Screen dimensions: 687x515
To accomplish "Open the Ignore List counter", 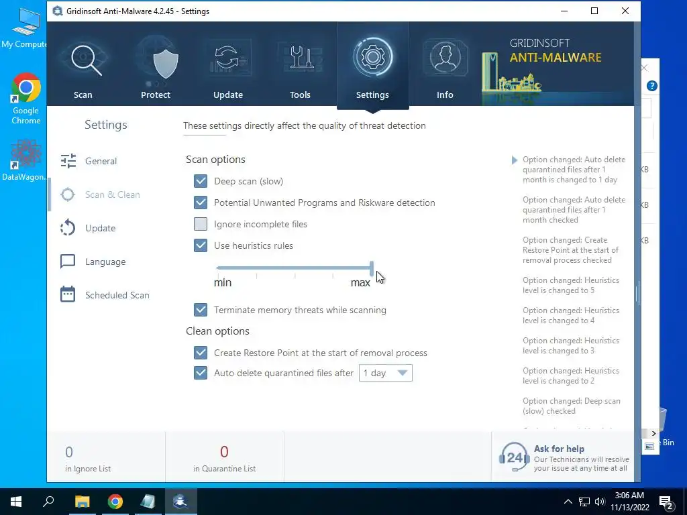I will pos(88,459).
